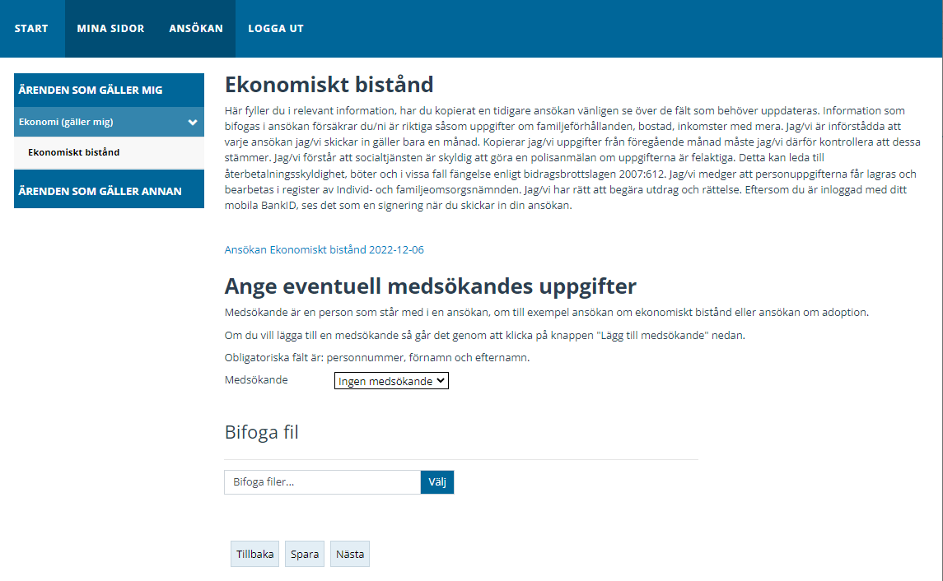Select the ÄRENDEN SOM GÄLLER MIG sidebar header
Screen dimensions: 943x581
point(109,91)
